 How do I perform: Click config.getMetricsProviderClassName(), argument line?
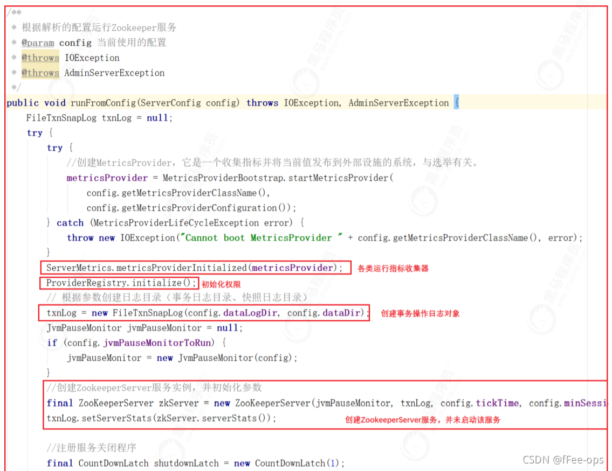click(178, 193)
